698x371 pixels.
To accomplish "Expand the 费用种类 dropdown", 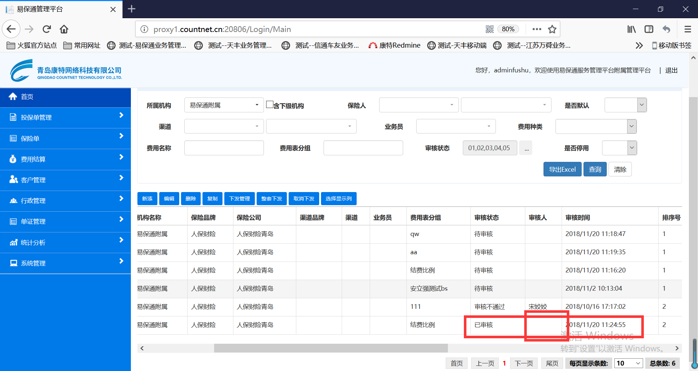I will pos(596,127).
